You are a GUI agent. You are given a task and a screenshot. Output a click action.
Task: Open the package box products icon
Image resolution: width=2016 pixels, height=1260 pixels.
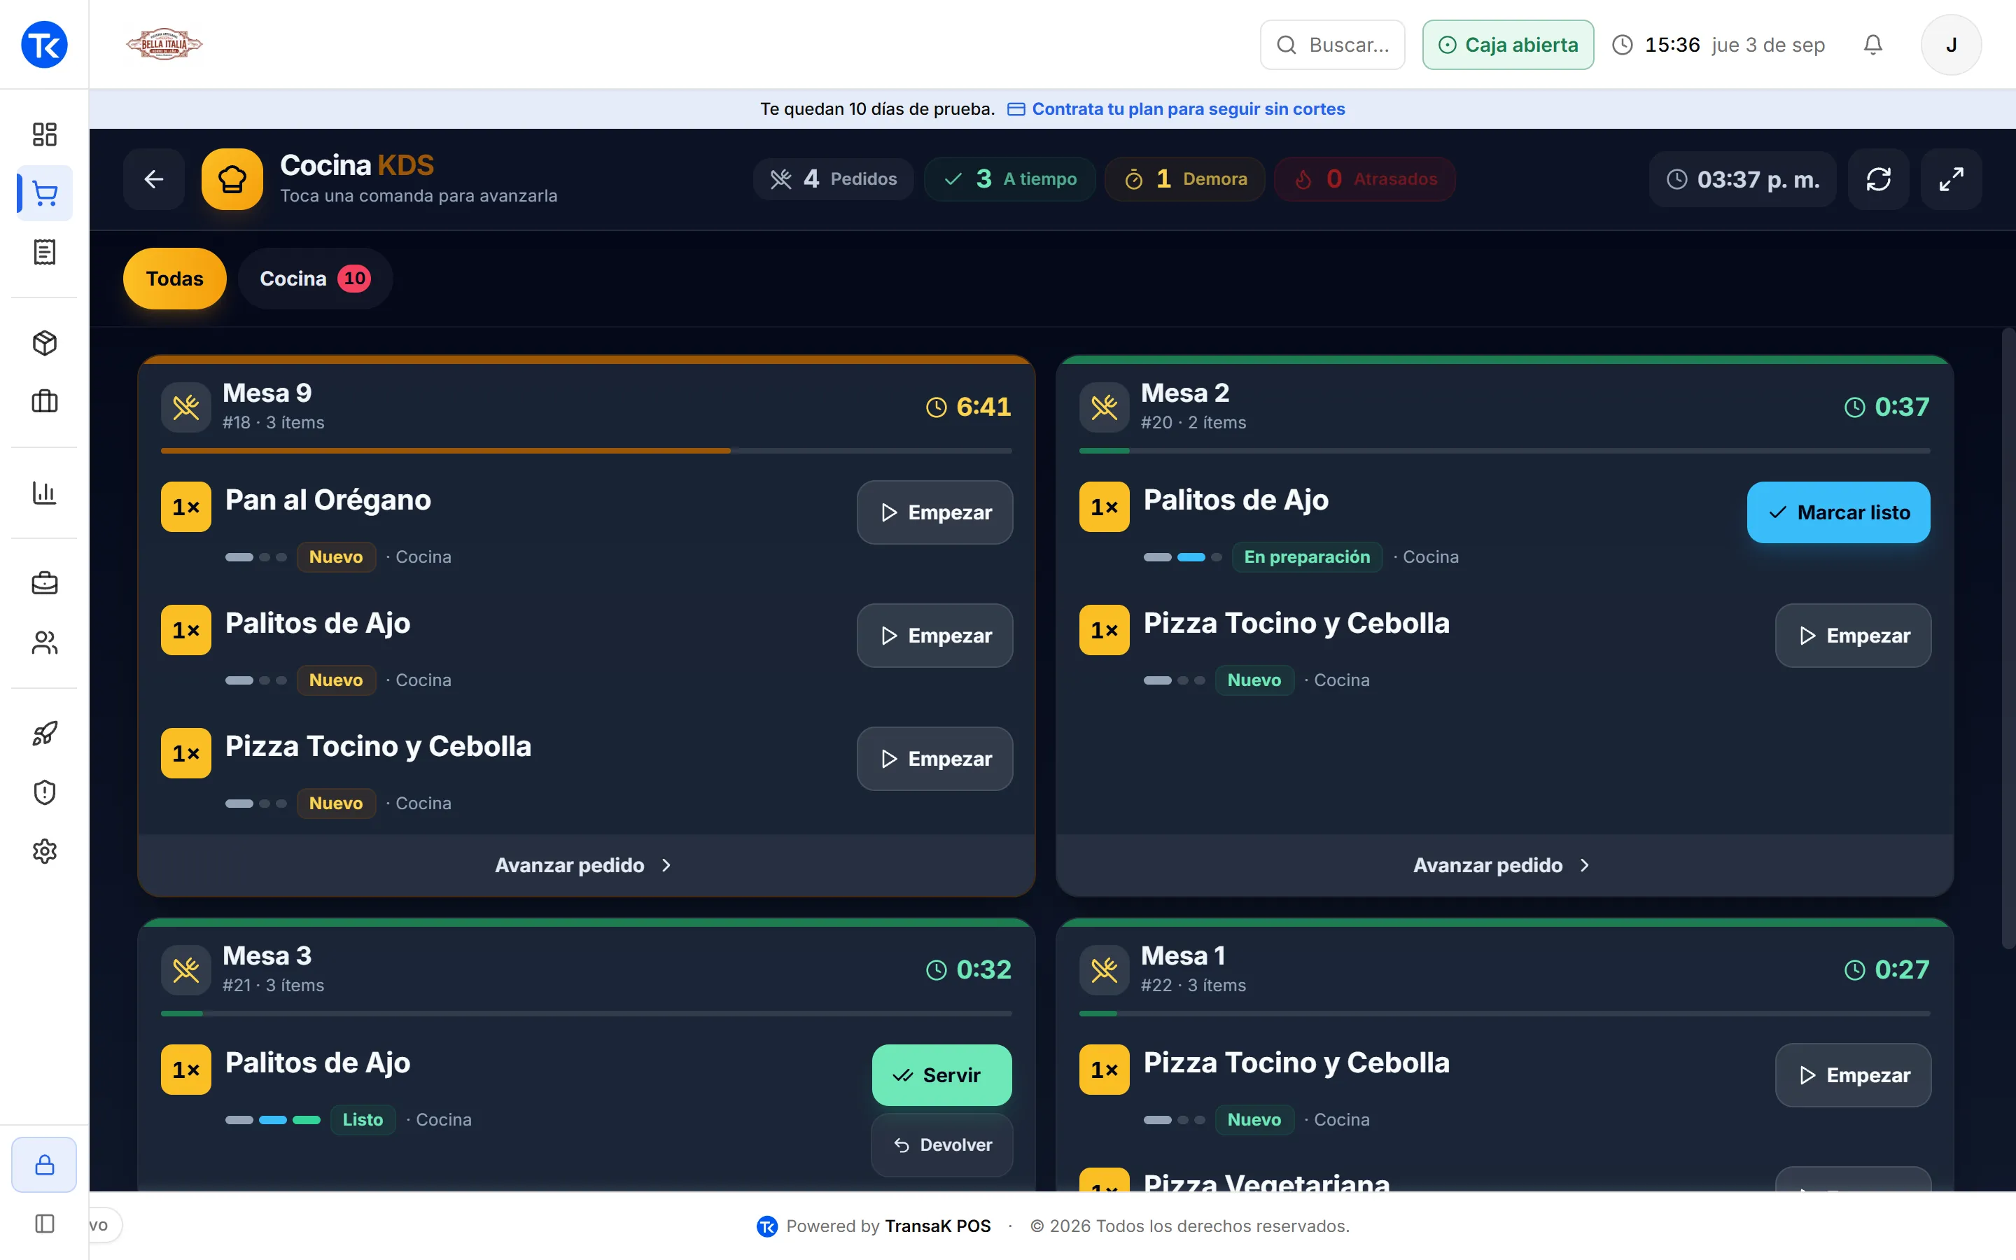point(44,342)
